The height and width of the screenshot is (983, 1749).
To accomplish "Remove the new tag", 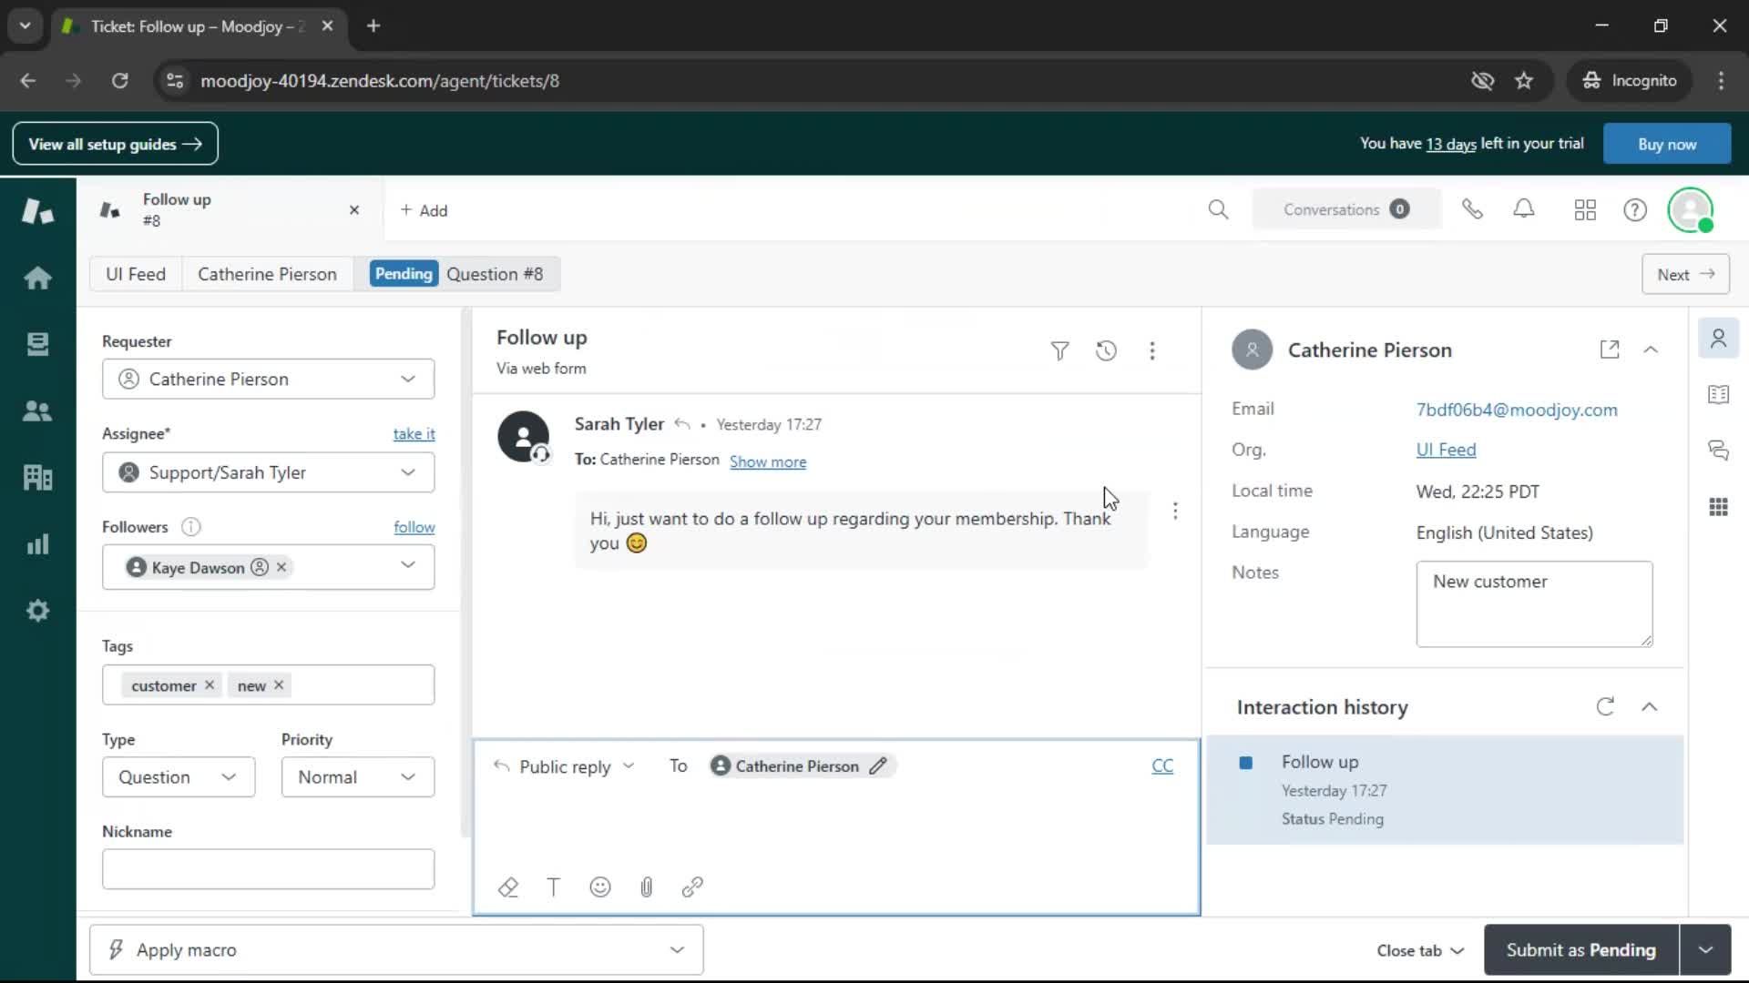I will pos(279,685).
